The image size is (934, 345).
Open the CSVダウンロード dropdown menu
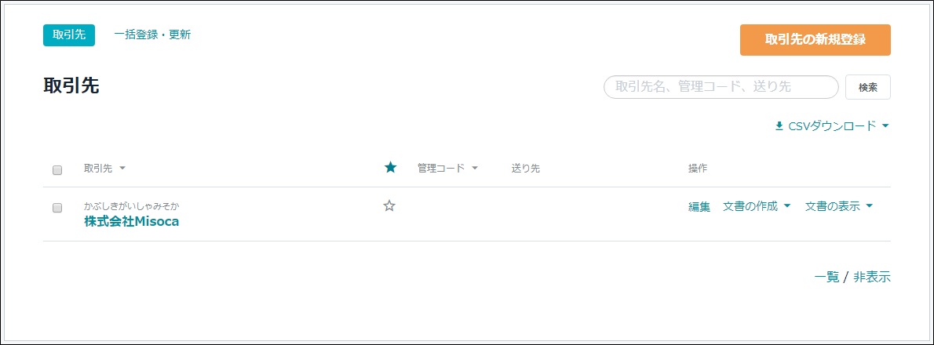click(832, 126)
